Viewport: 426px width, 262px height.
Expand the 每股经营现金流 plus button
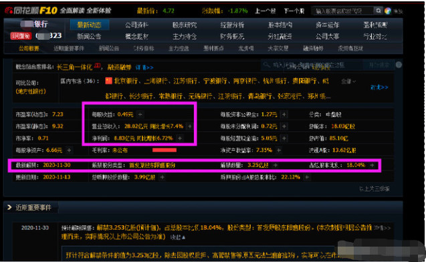[x=284, y=138]
